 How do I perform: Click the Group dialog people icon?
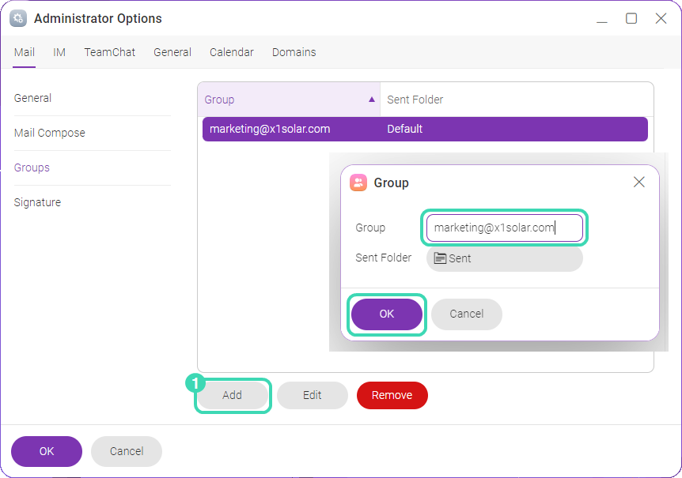358,183
